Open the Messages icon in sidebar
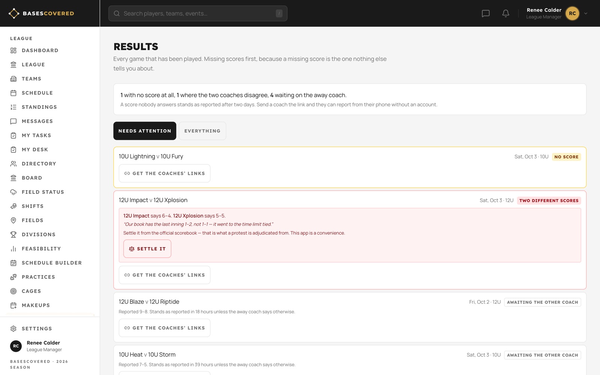 click(x=13, y=121)
